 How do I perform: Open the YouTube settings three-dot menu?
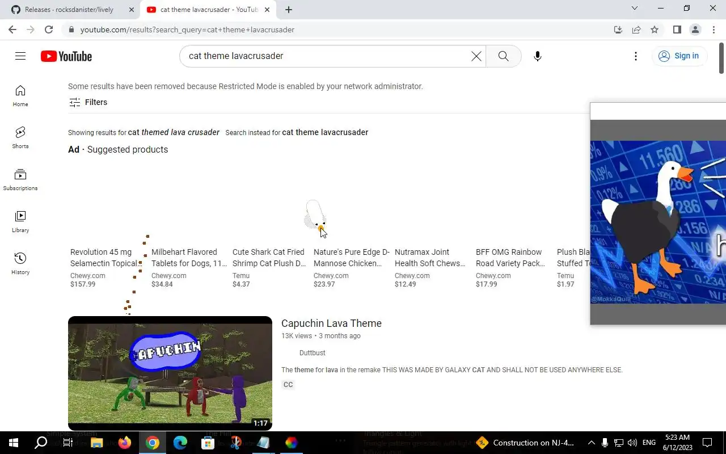636,56
